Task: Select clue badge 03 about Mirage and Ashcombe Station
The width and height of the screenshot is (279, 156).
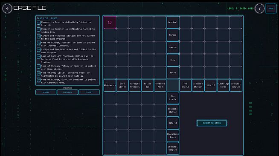Action: tap(38, 36)
